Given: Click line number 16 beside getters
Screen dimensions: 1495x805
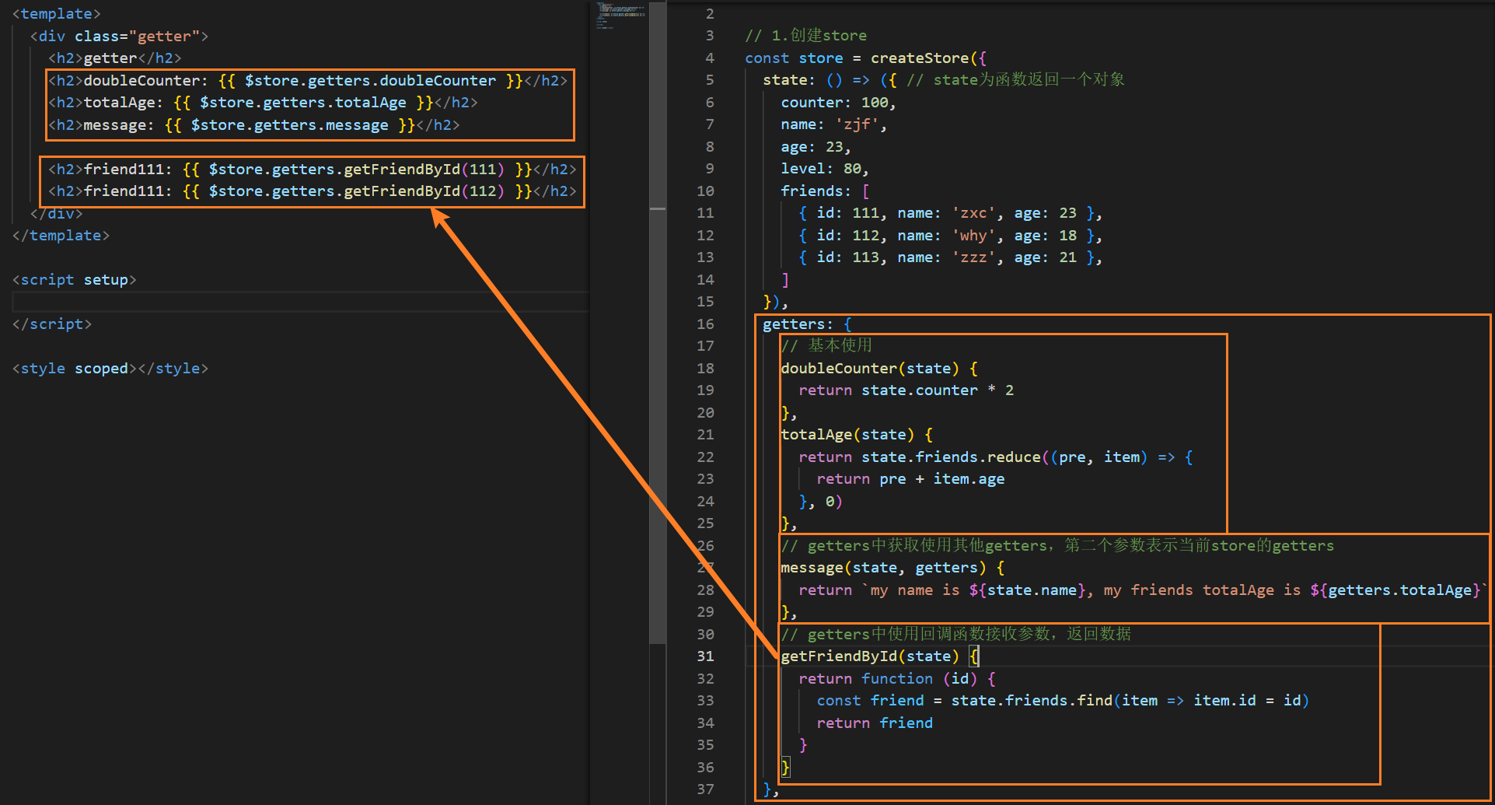Looking at the screenshot, I should [705, 324].
